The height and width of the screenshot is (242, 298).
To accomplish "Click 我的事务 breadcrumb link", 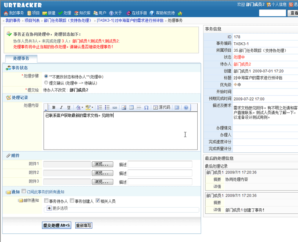I will point(13,20).
